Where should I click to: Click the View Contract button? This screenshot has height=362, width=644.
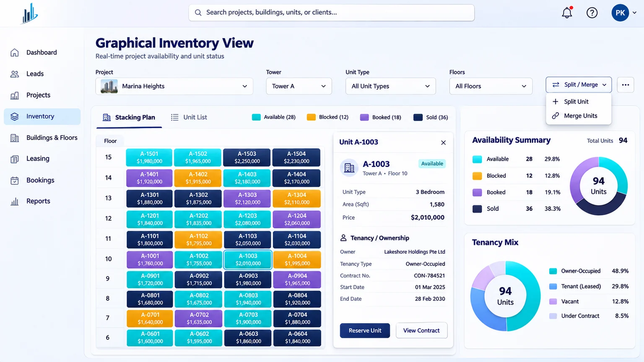(x=421, y=331)
